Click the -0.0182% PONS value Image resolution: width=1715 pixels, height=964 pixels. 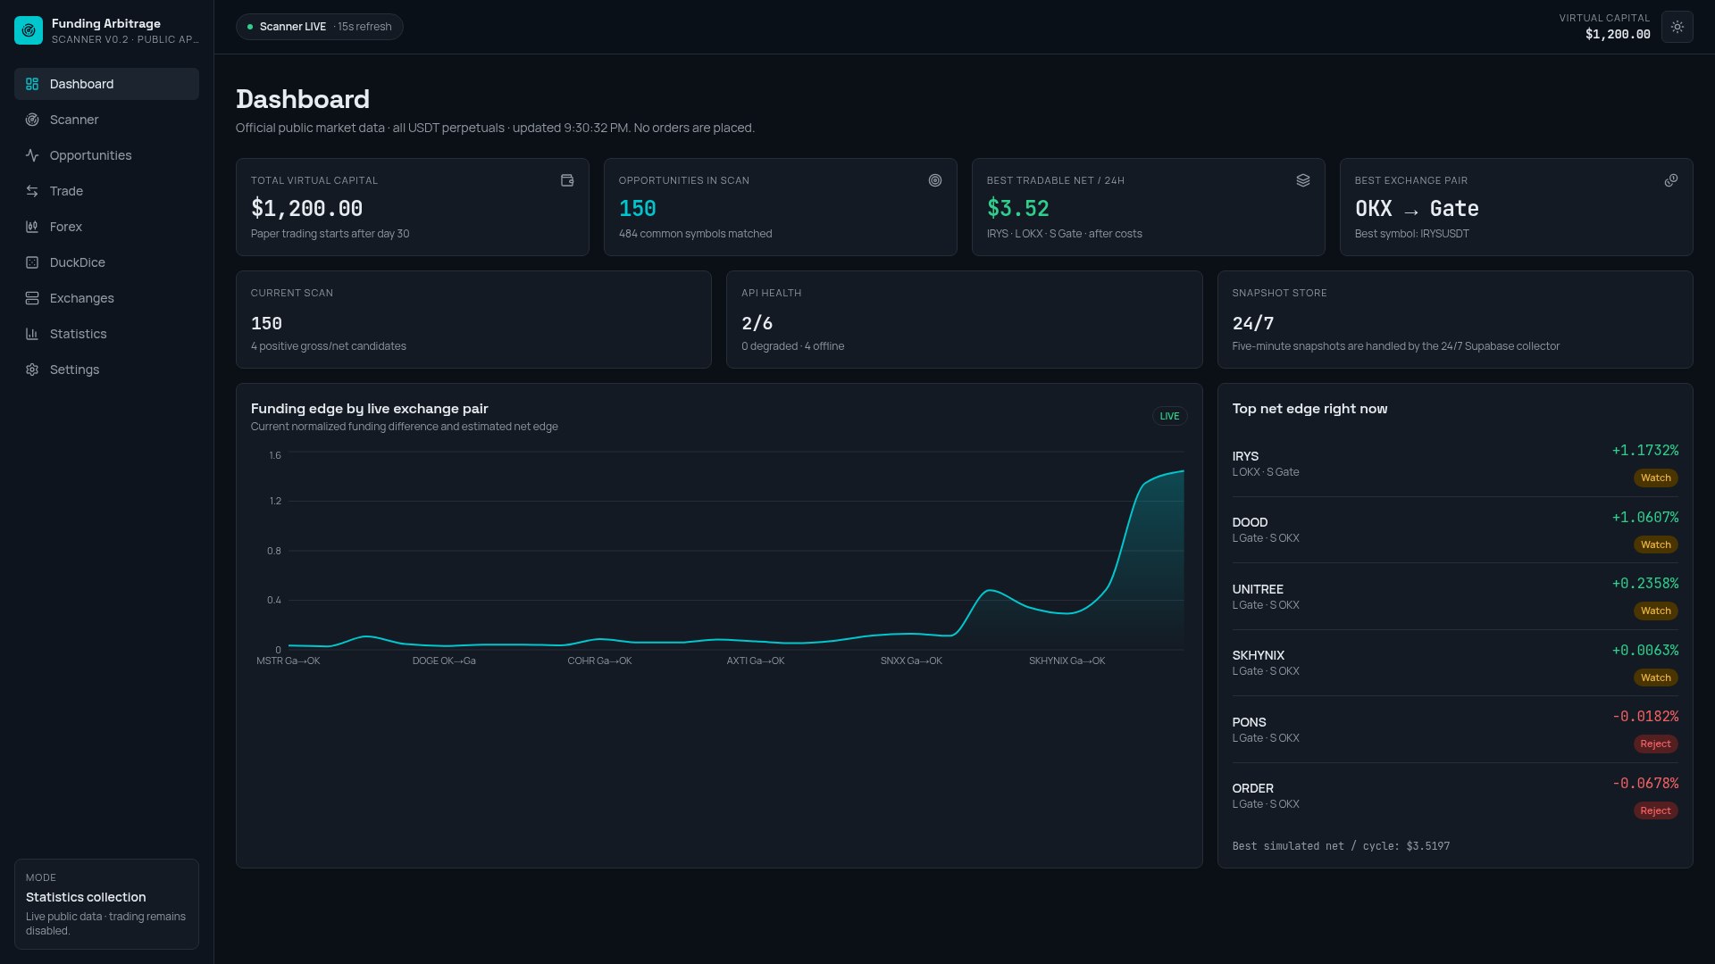[x=1645, y=717]
